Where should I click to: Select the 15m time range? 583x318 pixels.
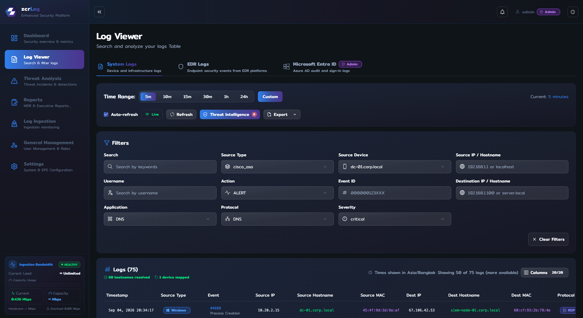pos(187,97)
